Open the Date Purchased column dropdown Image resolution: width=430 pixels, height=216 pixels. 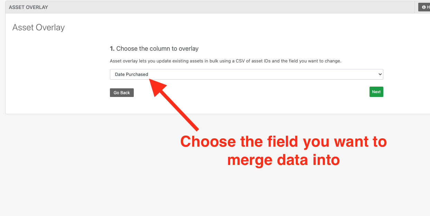click(246, 75)
